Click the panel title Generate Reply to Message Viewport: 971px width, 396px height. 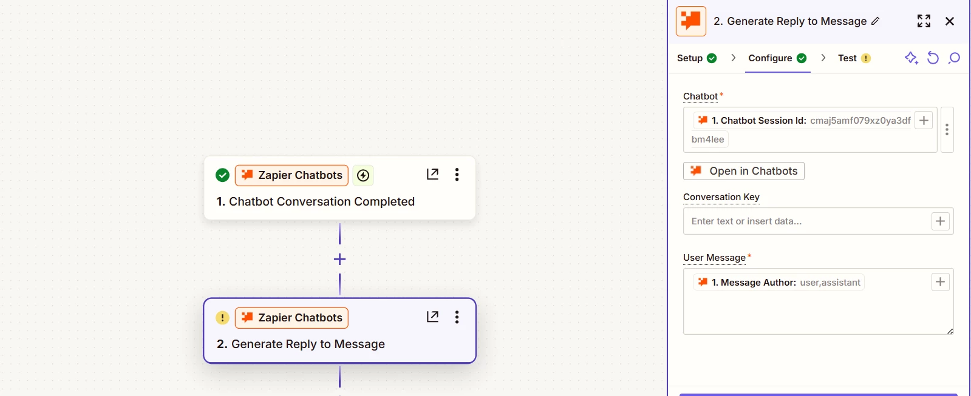(790, 21)
